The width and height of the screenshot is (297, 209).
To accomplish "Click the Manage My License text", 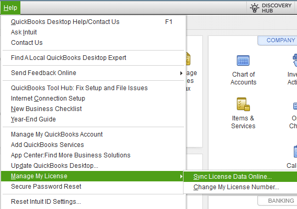I will point(39,176).
